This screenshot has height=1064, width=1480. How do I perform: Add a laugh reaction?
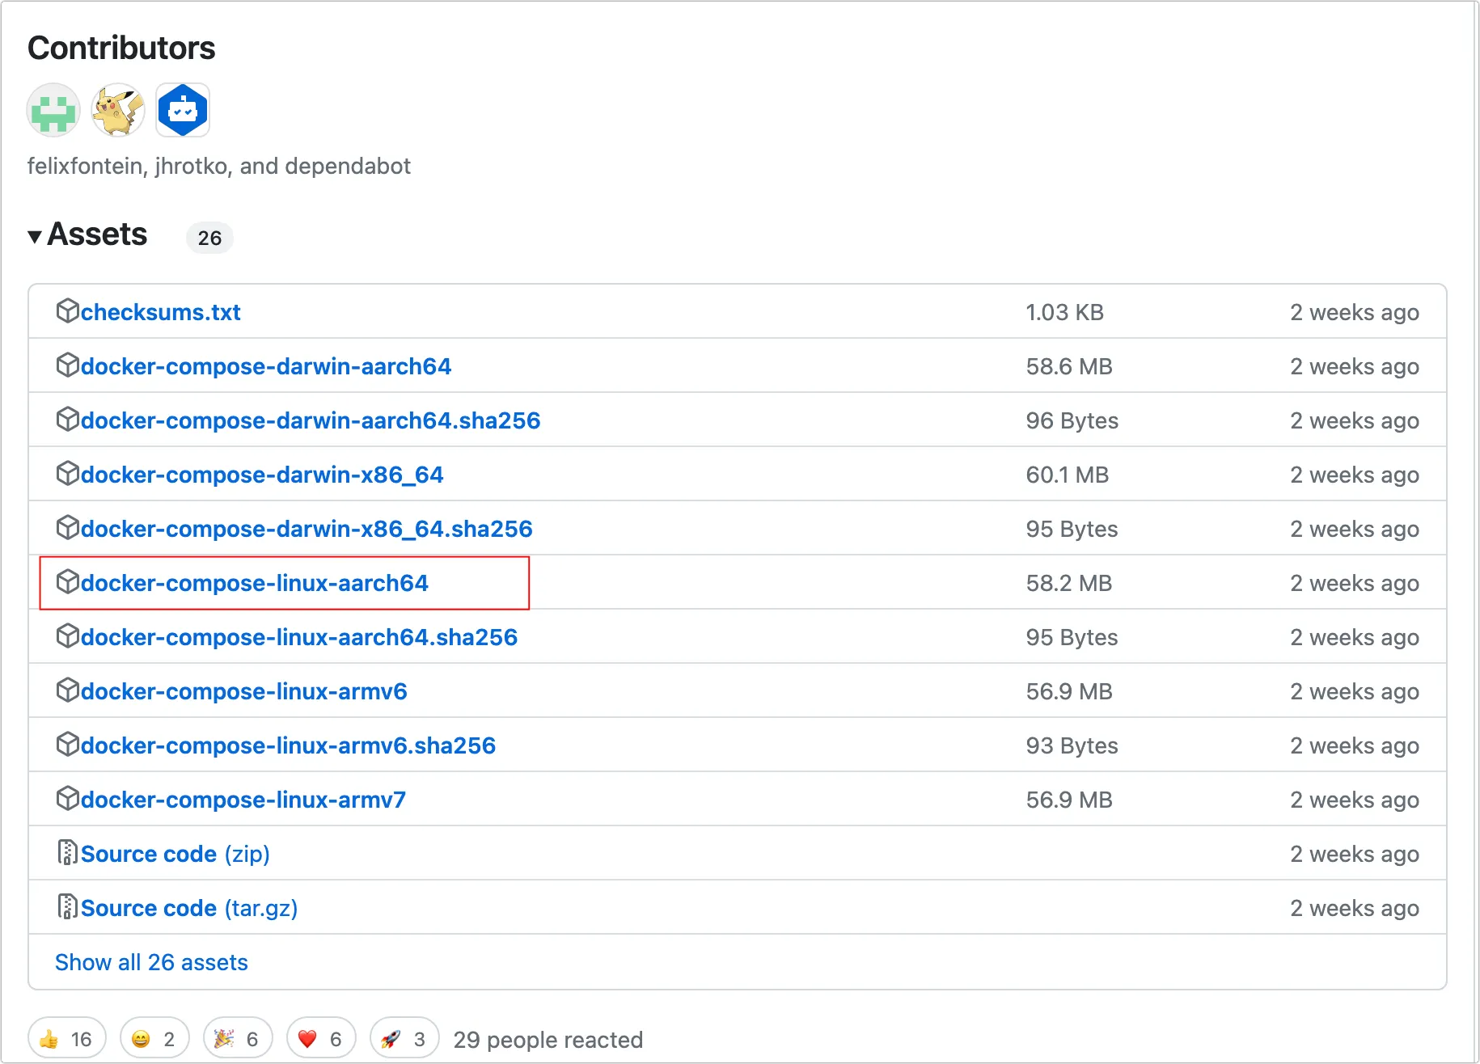tap(154, 1038)
